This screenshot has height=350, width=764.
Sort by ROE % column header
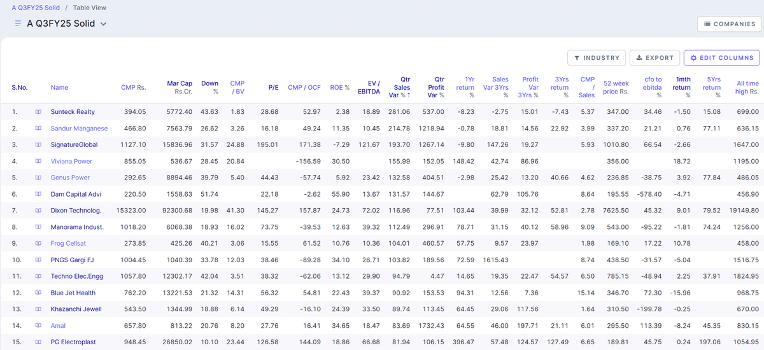coord(339,88)
